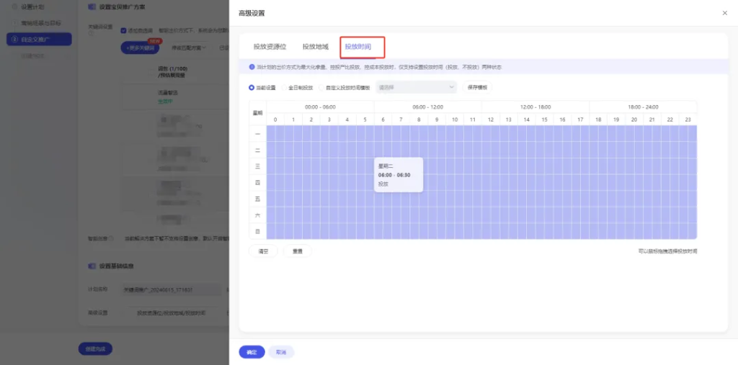The height and width of the screenshot is (365, 738).
Task: Click the 保存模板 button
Action: [x=477, y=87]
